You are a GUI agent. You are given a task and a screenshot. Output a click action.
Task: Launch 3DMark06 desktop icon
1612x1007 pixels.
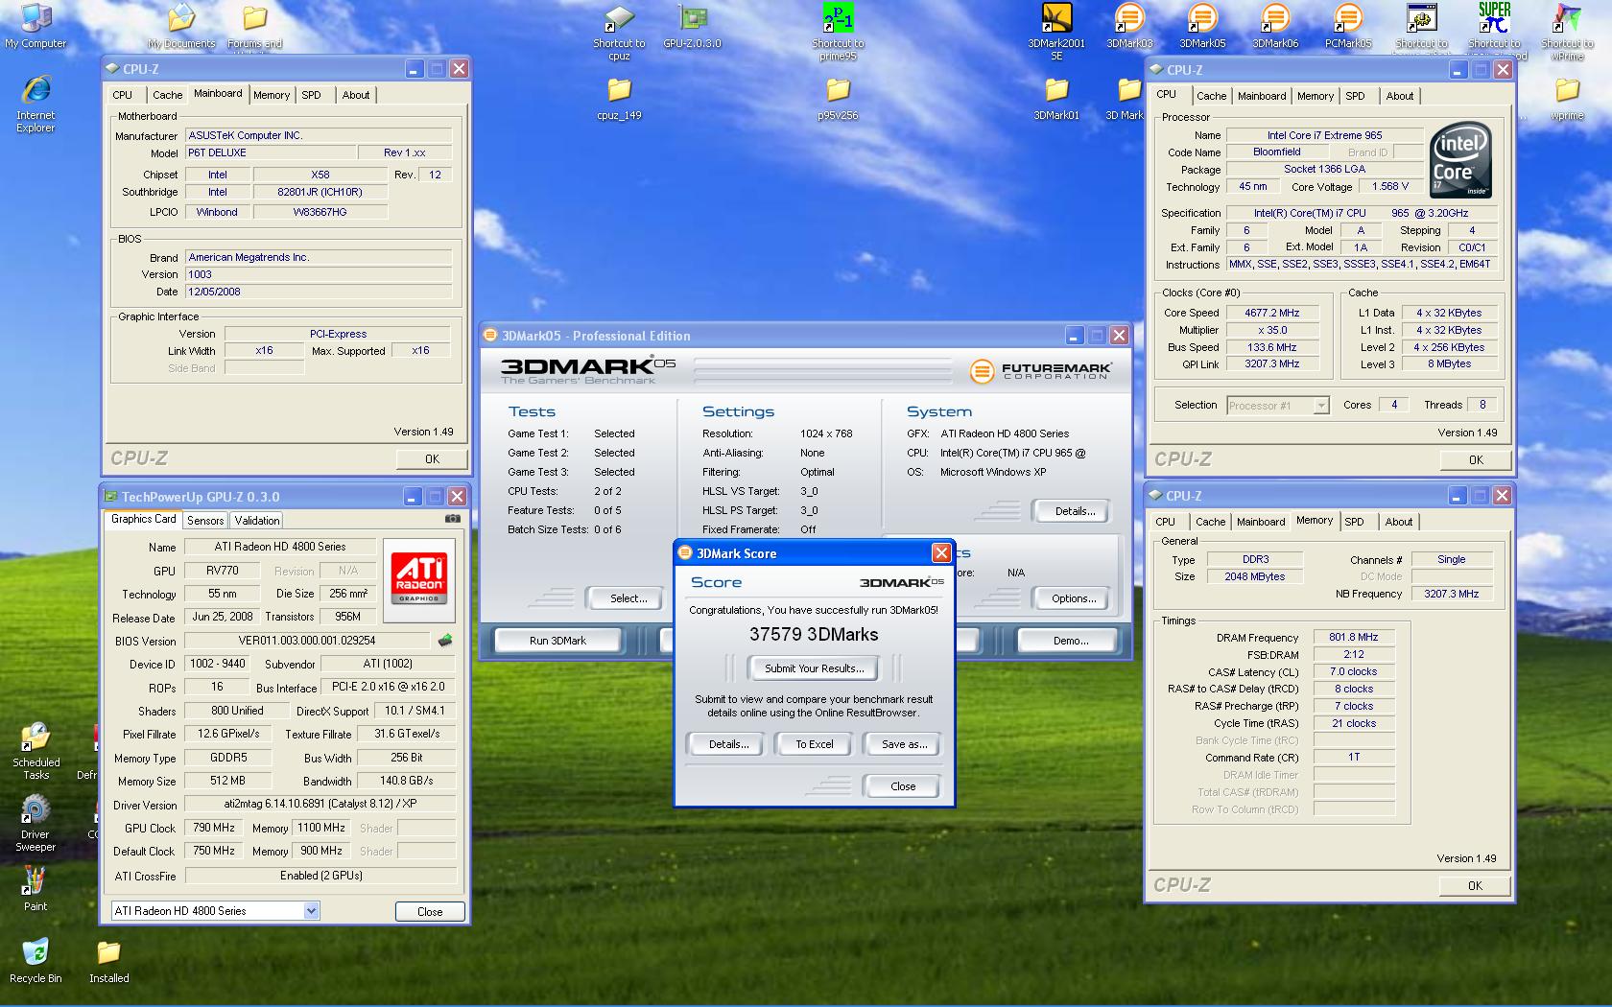(x=1275, y=25)
